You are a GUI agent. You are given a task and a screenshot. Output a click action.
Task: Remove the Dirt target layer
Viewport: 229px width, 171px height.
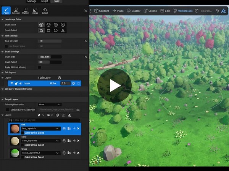pyautogui.click(x=78, y=128)
